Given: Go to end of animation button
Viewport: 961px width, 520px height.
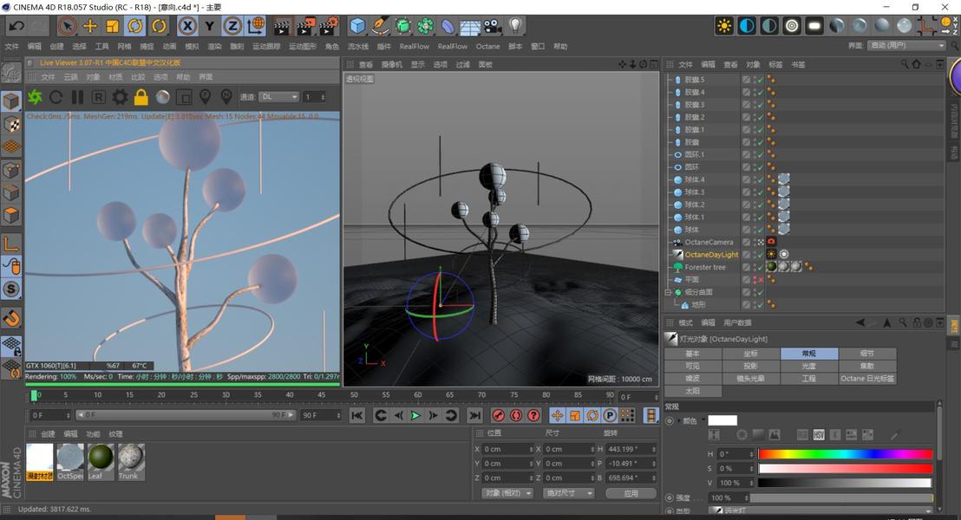Looking at the screenshot, I should [475, 415].
